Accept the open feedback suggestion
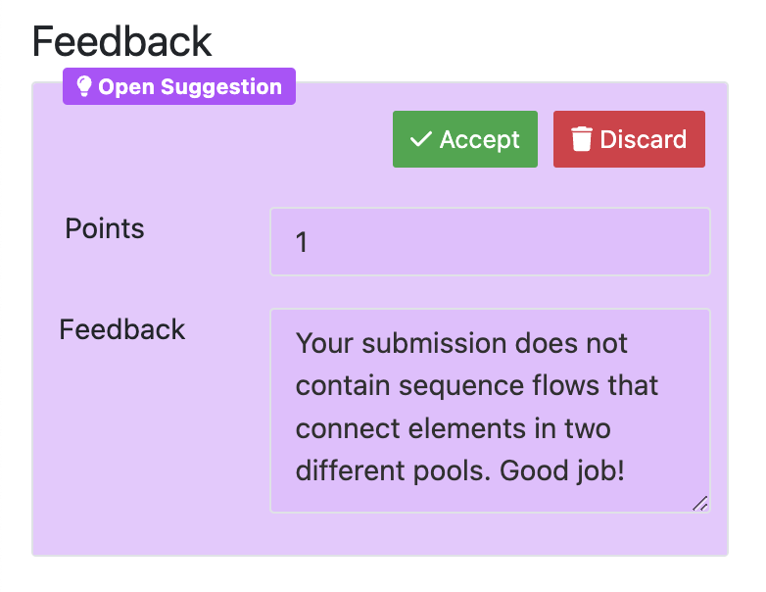Image resolution: width=766 pixels, height=592 pixels. (464, 139)
